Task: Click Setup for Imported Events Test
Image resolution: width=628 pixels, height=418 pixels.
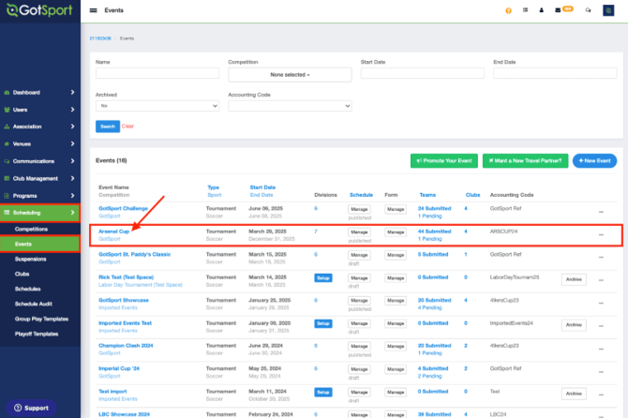Action: (x=323, y=323)
